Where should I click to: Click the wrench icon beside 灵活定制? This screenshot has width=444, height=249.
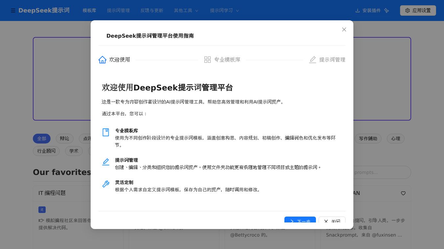tap(106, 184)
